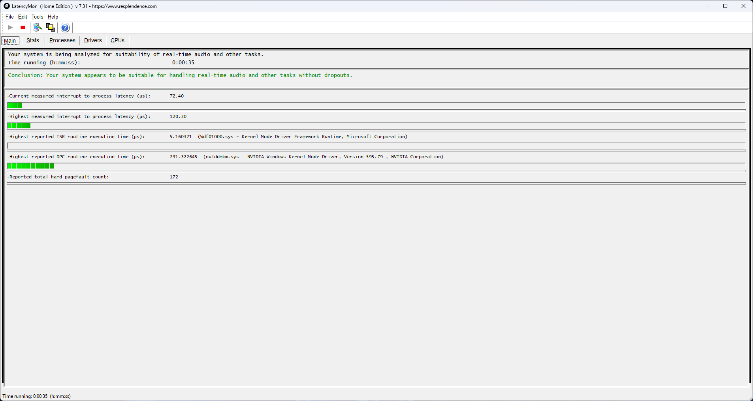
Task: View the CPUs tab
Action: 117,41
